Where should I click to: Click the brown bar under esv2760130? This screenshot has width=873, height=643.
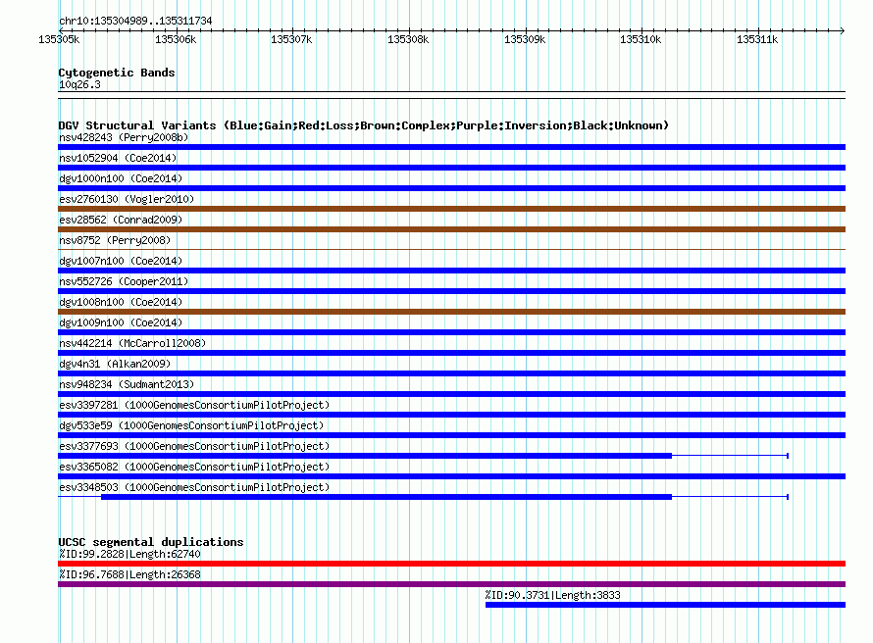pos(451,209)
